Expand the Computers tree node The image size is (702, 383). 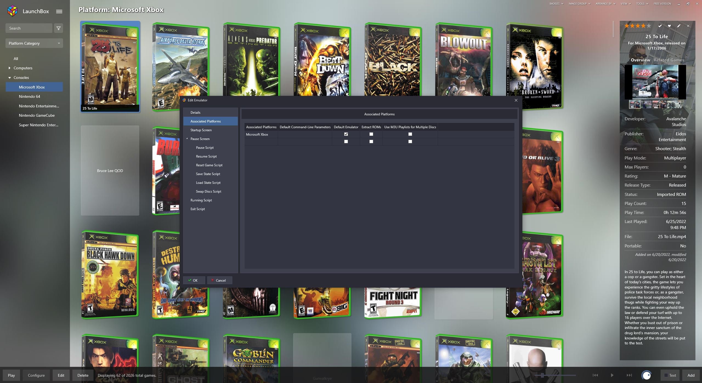10,68
